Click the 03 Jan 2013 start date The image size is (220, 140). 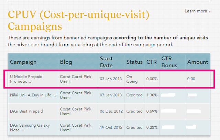(x=111, y=79)
